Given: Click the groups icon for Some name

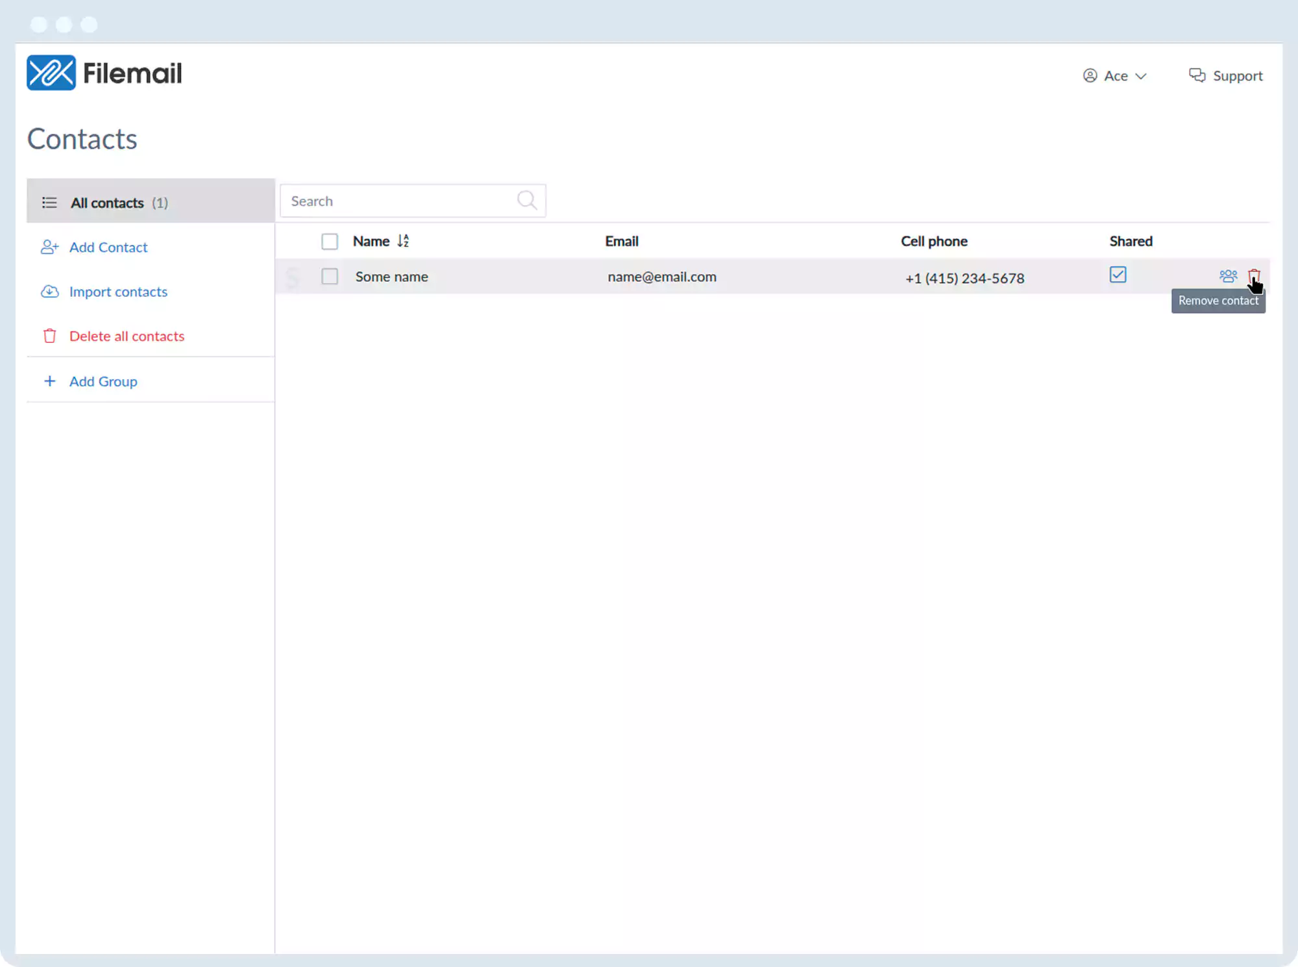Looking at the screenshot, I should 1228,276.
